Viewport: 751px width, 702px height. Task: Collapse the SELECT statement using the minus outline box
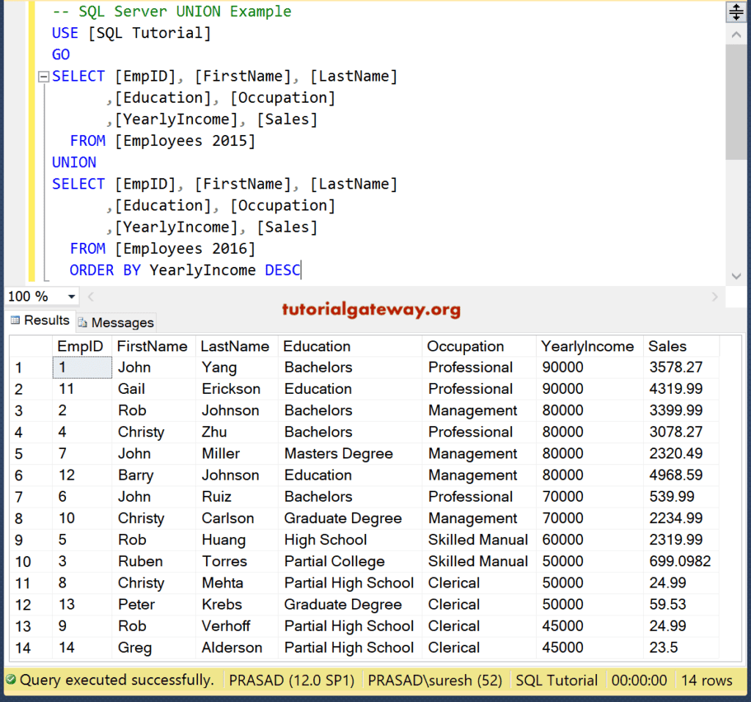coord(43,76)
